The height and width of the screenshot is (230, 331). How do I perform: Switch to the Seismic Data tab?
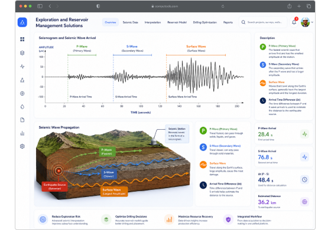point(130,22)
